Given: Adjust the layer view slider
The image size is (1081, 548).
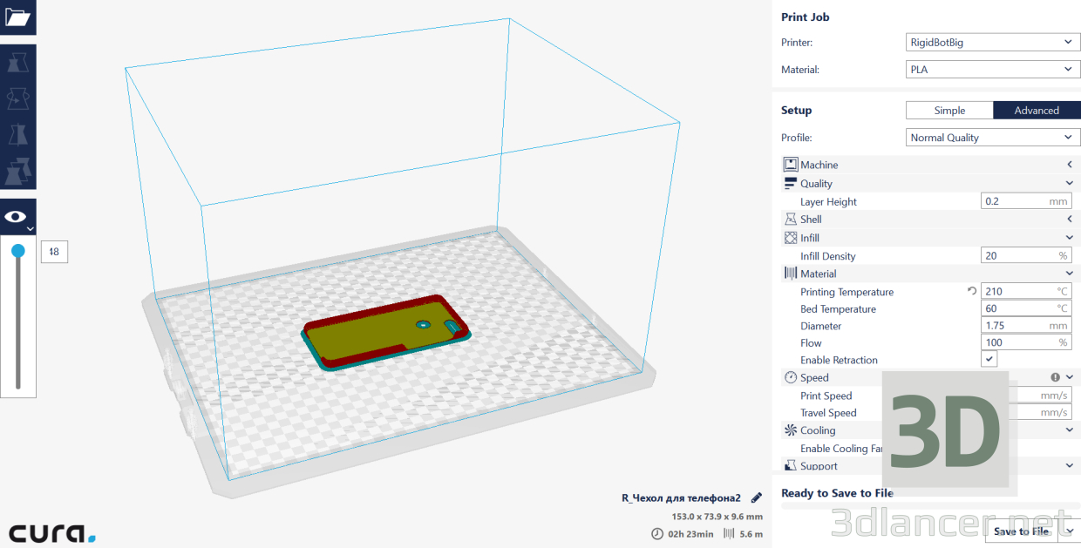Looking at the screenshot, I should [18, 250].
